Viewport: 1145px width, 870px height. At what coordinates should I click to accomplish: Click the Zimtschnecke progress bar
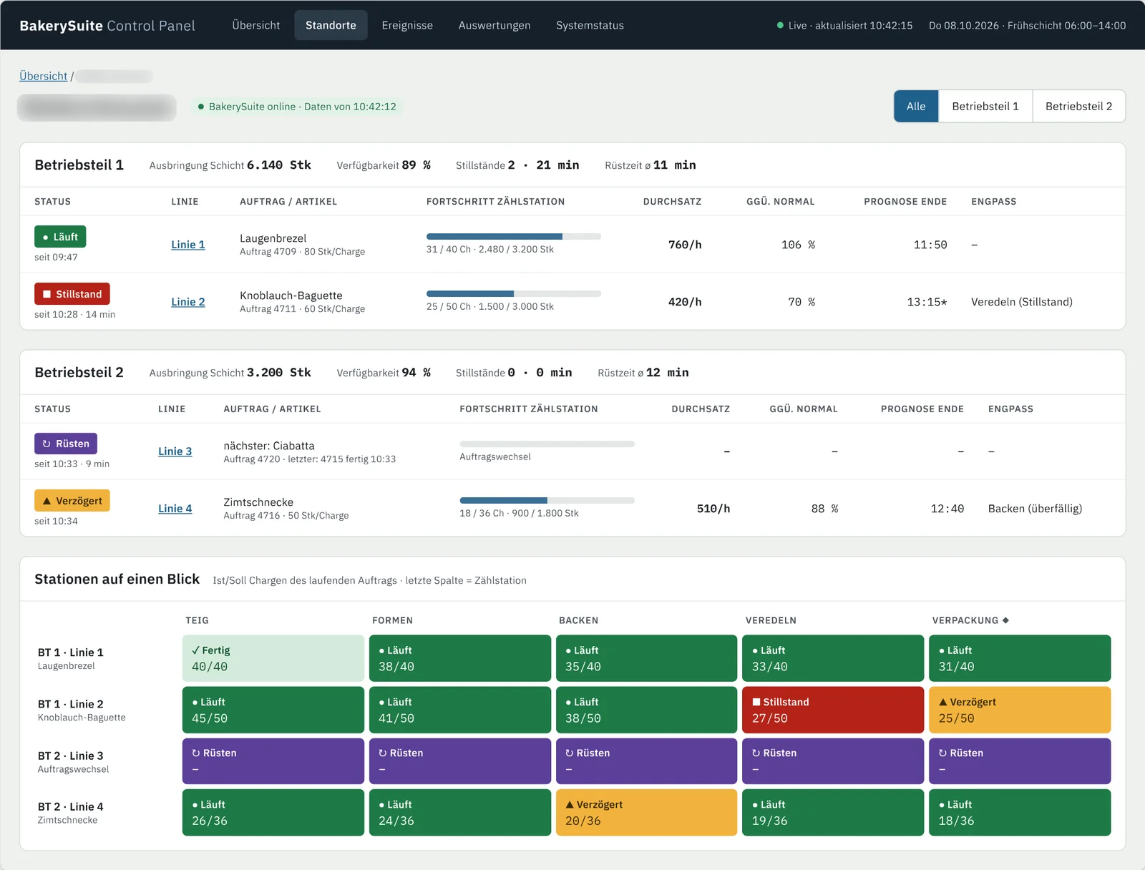[547, 500]
